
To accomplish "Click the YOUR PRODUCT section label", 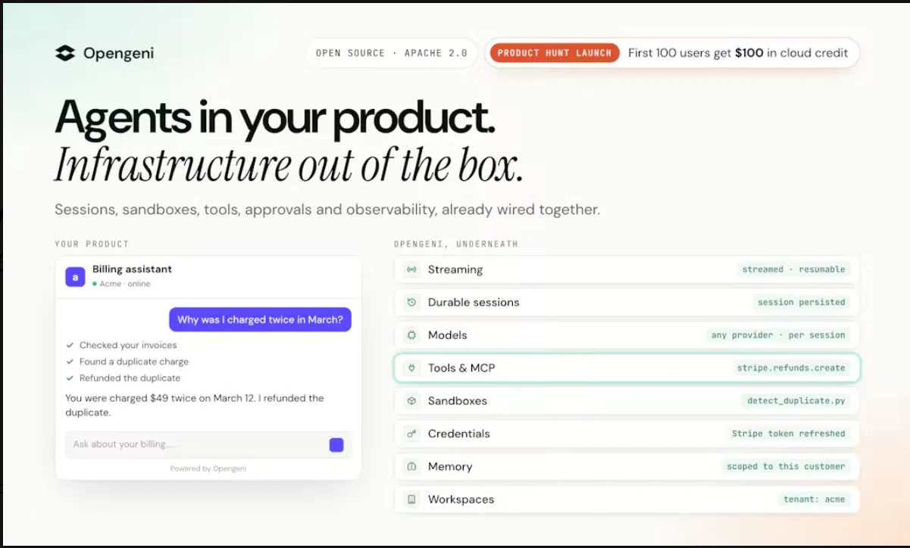I will point(92,244).
